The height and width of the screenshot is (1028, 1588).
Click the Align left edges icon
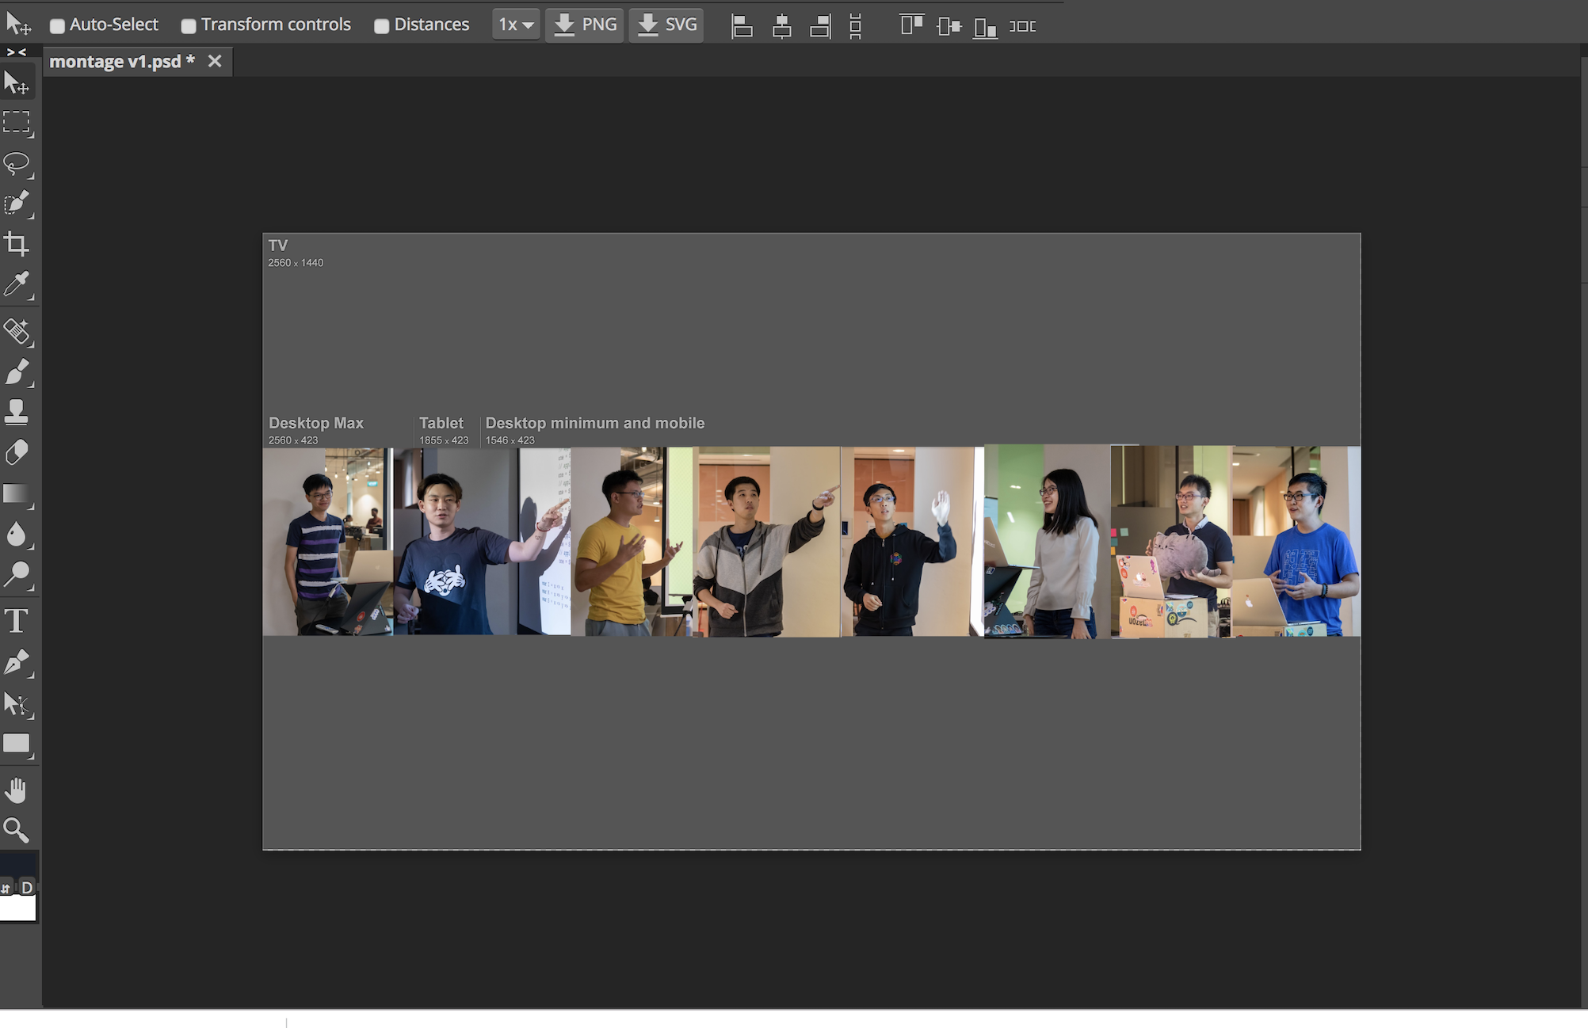click(742, 26)
